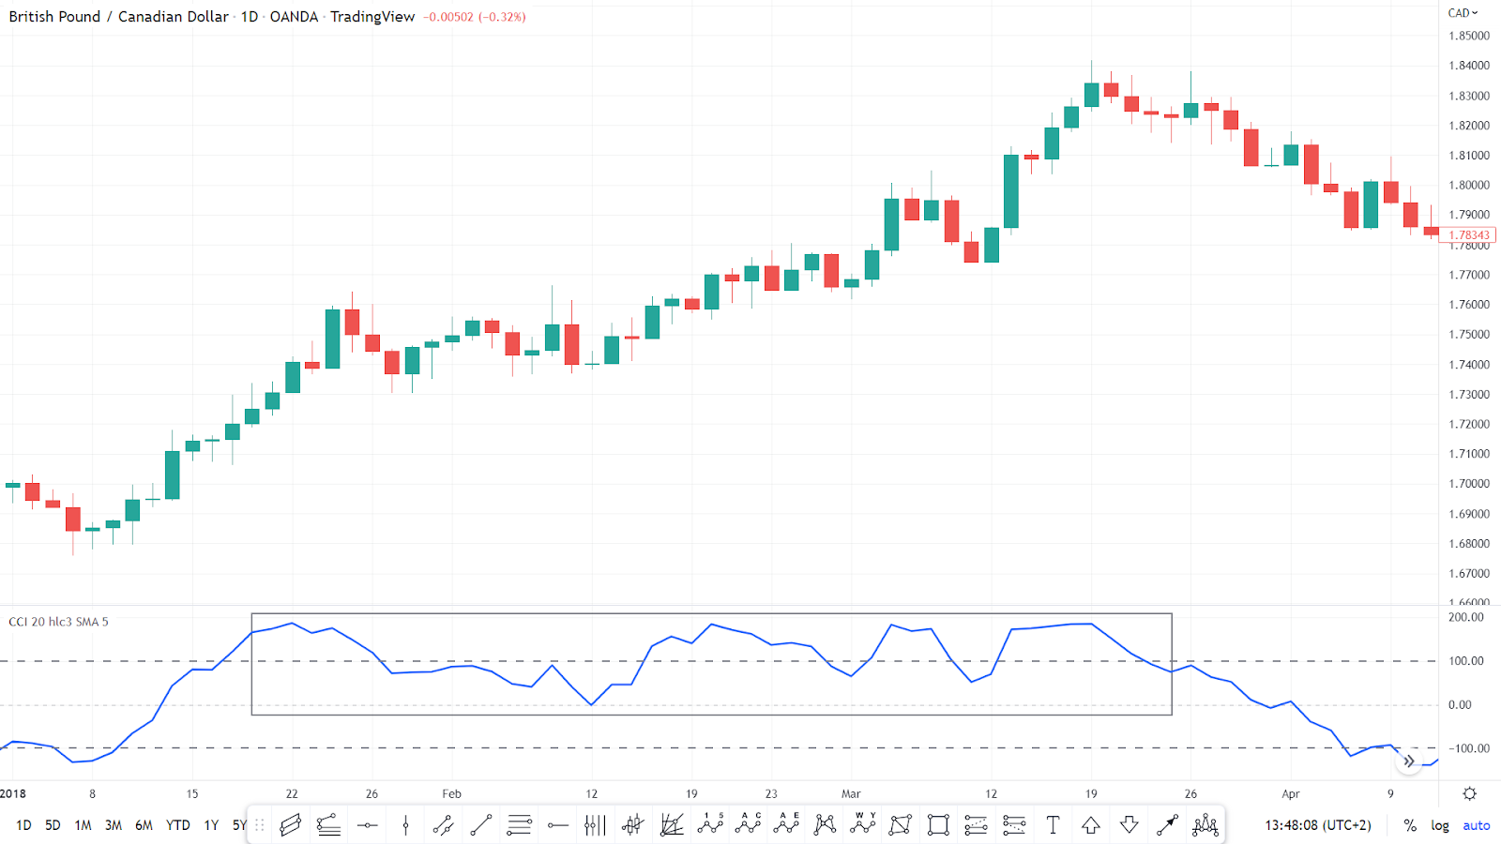Open chart settings gear icon

(x=1469, y=793)
